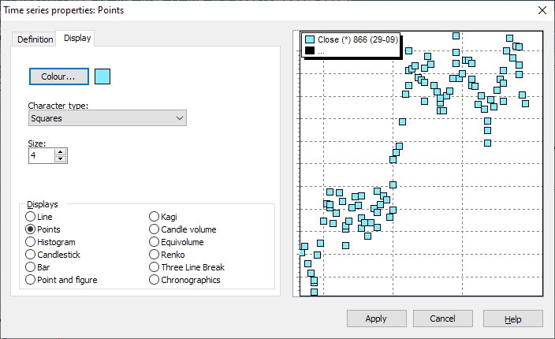
Task: Select Point and figure display
Action: tap(31, 280)
